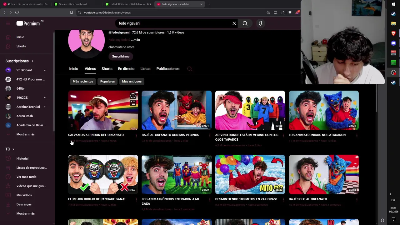400x225 pixels.
Task: Run search with the magnifier button
Action: (x=245, y=23)
